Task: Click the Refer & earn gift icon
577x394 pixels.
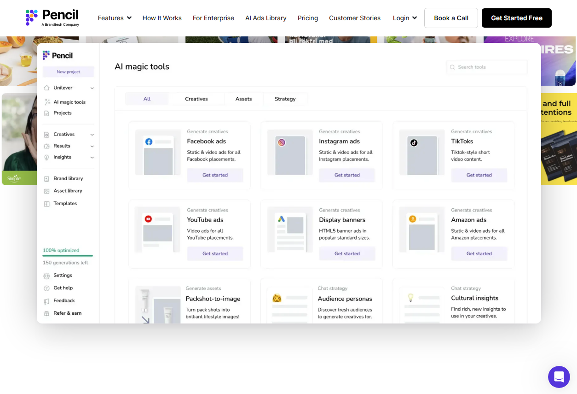Action: click(46, 313)
